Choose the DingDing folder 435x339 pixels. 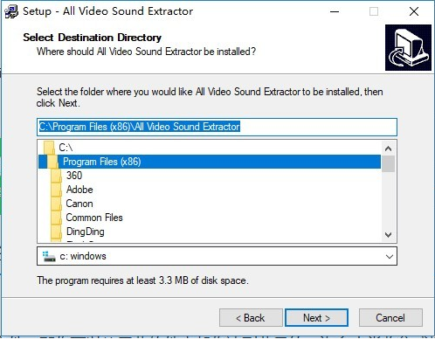click(x=85, y=232)
